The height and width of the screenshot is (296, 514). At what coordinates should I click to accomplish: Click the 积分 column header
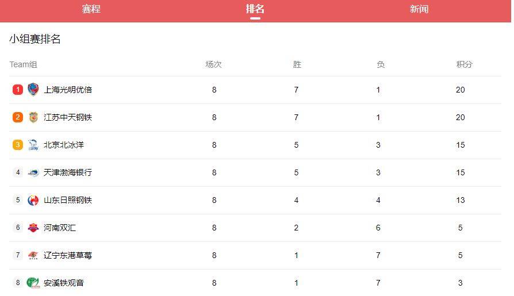tap(464, 64)
